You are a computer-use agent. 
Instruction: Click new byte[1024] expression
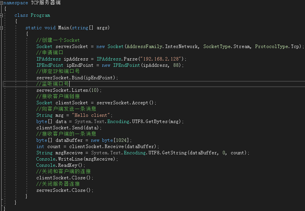point(110,140)
